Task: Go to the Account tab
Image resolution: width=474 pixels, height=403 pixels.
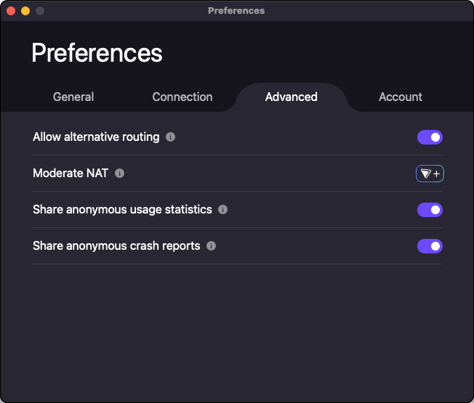Action: click(x=401, y=97)
